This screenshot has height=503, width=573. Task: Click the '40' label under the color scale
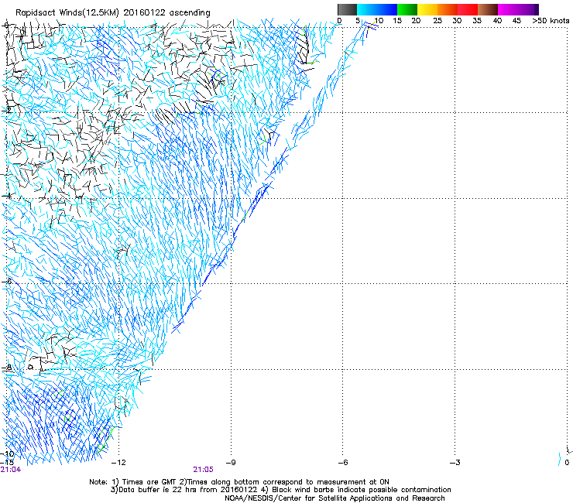click(497, 21)
